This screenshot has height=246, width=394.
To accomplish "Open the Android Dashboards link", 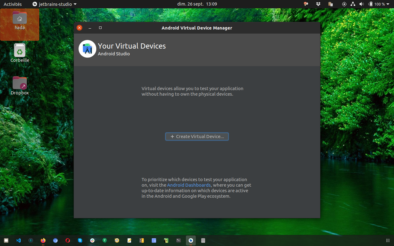I will [189, 185].
